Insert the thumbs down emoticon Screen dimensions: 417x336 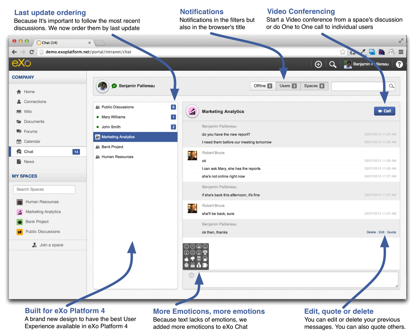(x=193, y=259)
